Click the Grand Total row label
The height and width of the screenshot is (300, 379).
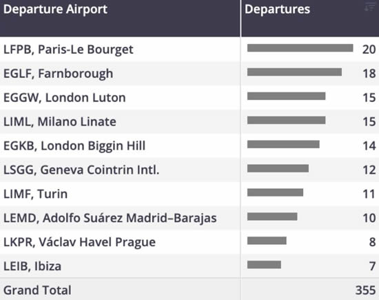point(37,290)
